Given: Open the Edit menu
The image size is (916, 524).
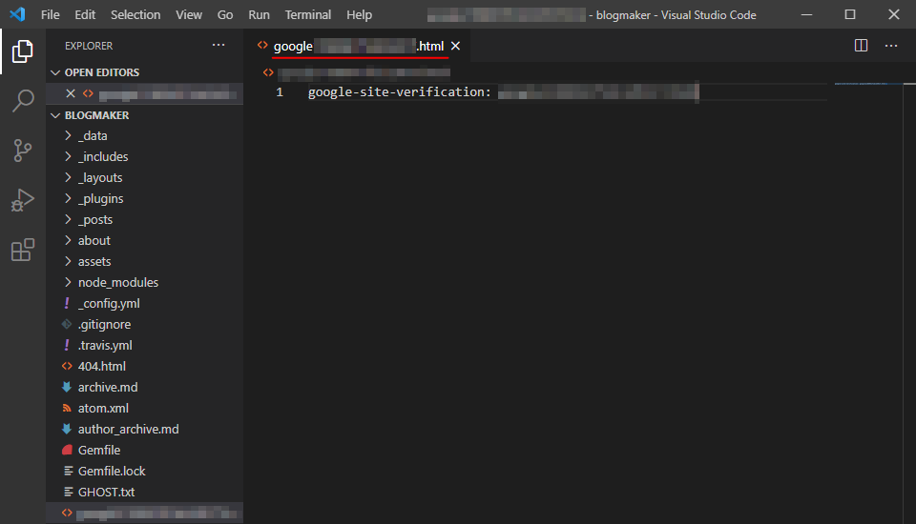Looking at the screenshot, I should (85, 14).
